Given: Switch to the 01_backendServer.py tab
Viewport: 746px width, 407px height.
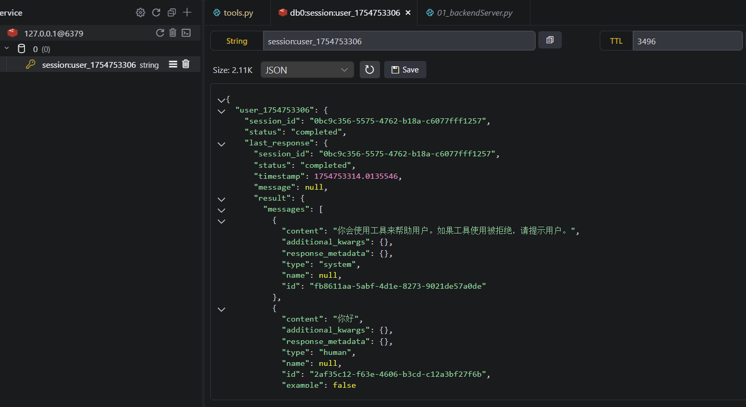Looking at the screenshot, I should coord(474,13).
